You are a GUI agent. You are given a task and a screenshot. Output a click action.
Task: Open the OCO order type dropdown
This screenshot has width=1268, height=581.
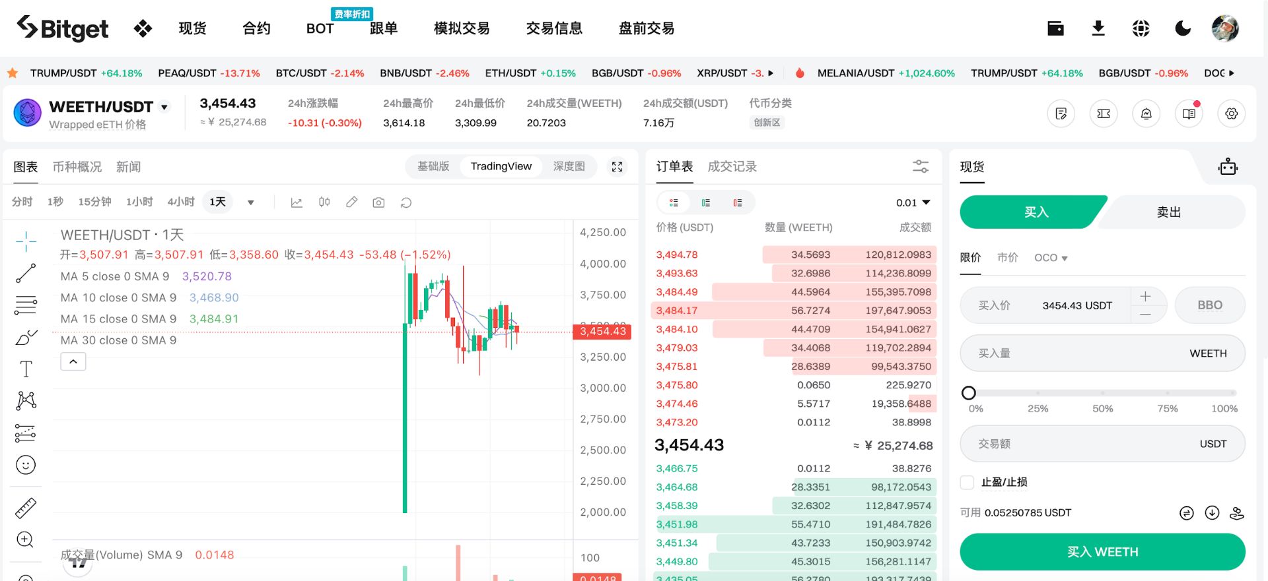tap(1051, 258)
